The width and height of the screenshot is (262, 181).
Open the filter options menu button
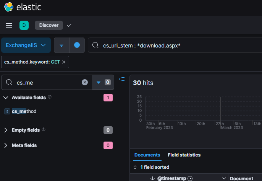(x=61, y=45)
